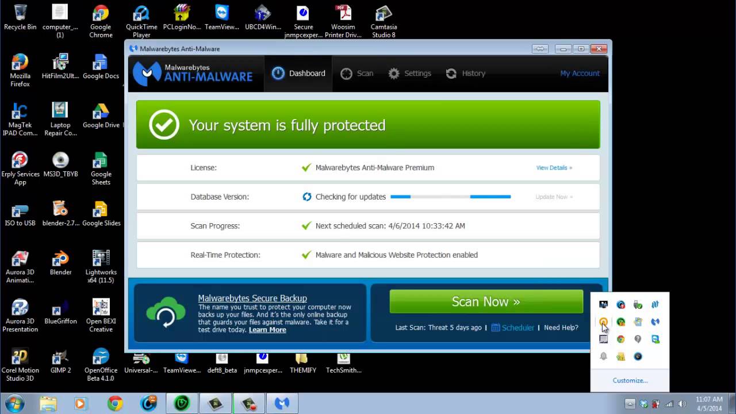This screenshot has width=736, height=414.
Task: Select the Recycle Bin desktop icon
Action: coord(20,17)
